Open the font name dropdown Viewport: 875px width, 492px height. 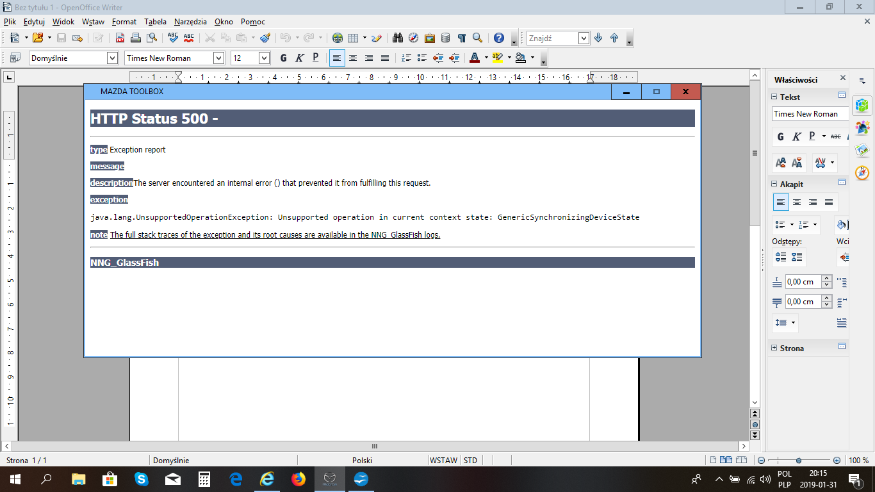(218, 58)
